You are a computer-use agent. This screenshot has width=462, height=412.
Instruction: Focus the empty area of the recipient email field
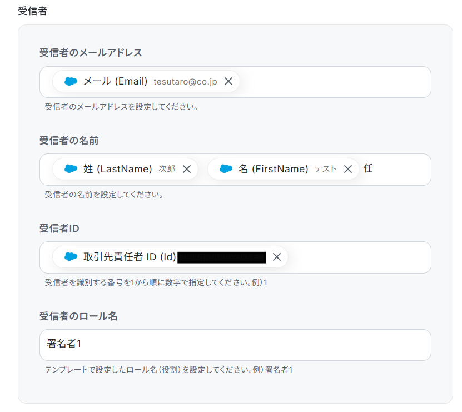(335, 82)
